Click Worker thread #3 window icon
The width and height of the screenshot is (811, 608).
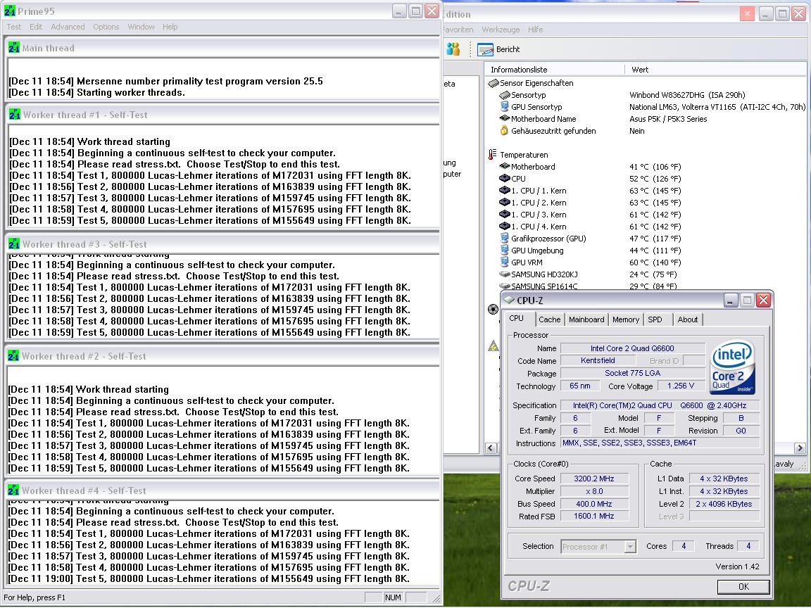[13, 244]
